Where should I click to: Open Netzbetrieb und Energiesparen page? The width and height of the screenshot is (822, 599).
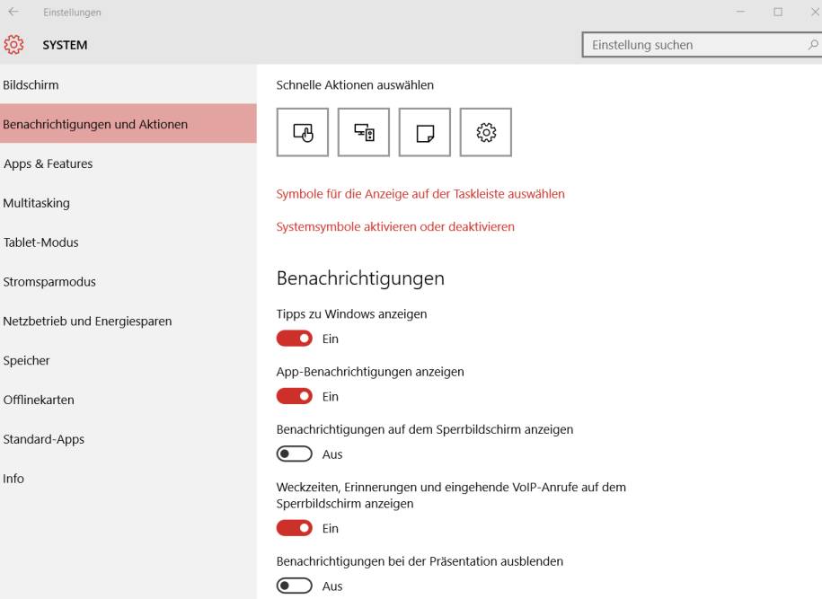pyautogui.click(x=128, y=321)
